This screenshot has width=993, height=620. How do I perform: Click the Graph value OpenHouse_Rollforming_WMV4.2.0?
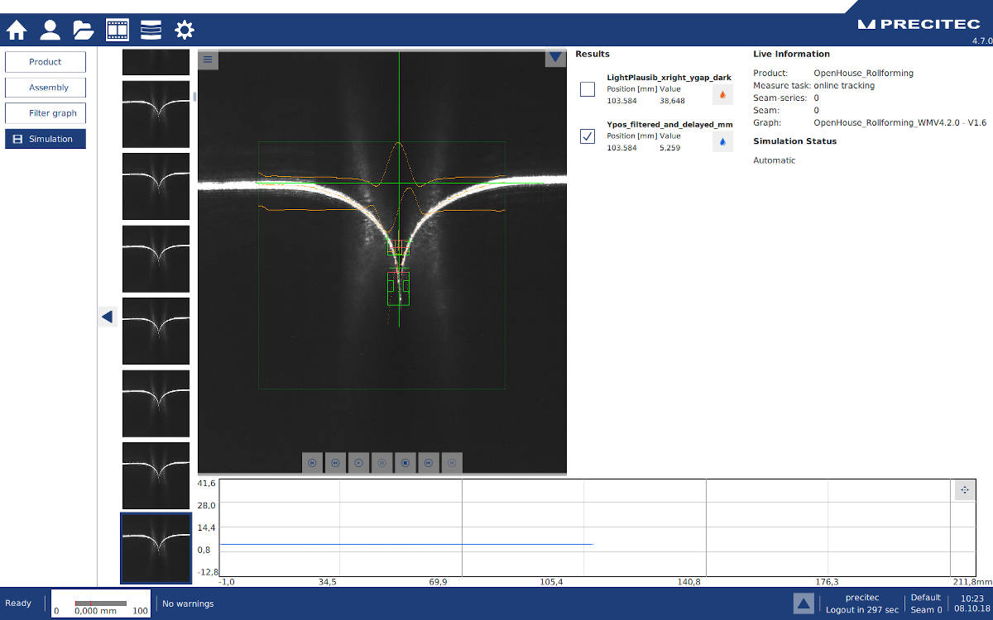point(899,123)
